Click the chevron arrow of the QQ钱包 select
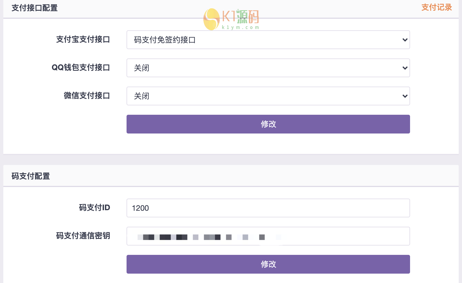 click(405, 68)
